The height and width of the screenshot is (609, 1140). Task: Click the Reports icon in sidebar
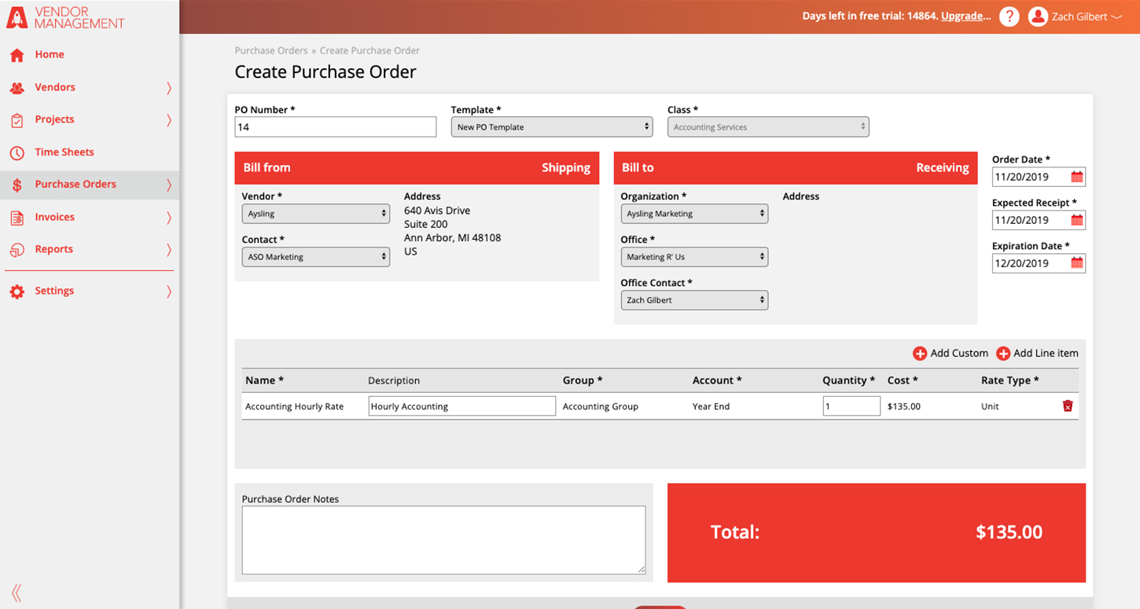point(17,250)
